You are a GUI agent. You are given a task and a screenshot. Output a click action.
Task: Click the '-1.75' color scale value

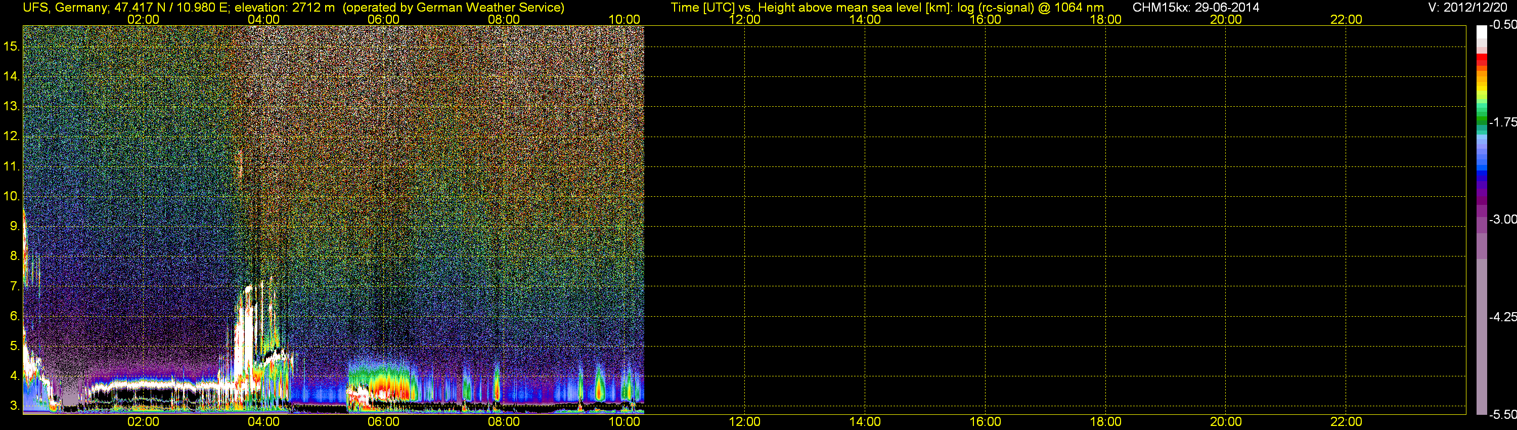point(1502,122)
